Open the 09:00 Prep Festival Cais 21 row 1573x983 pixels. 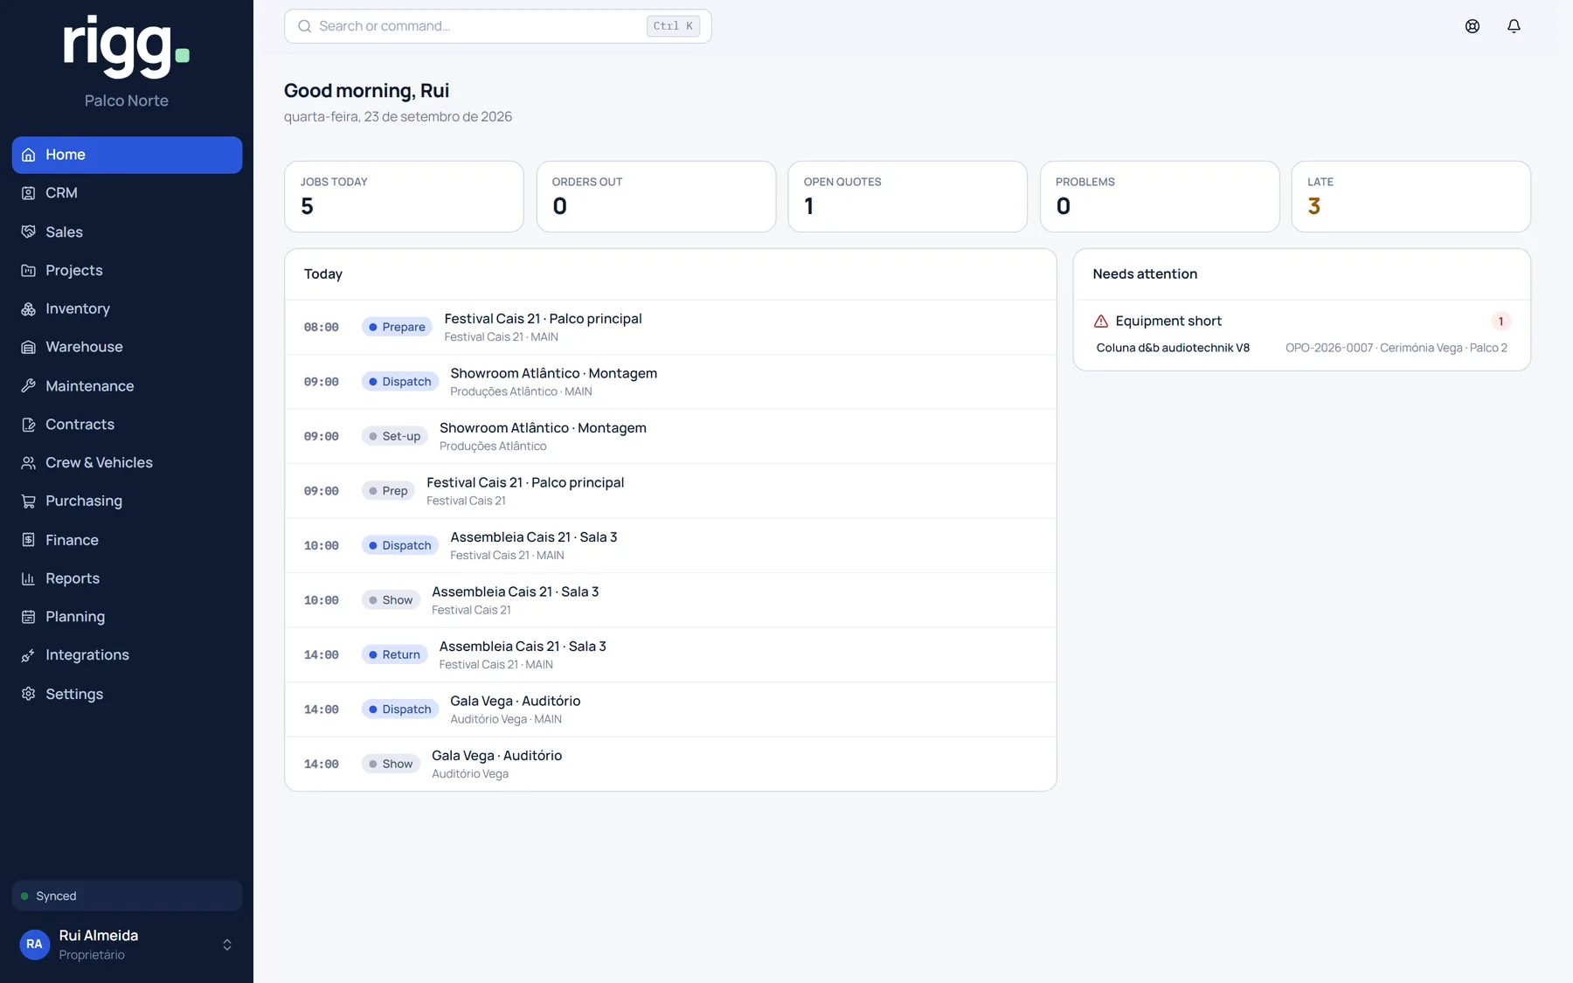tap(670, 491)
